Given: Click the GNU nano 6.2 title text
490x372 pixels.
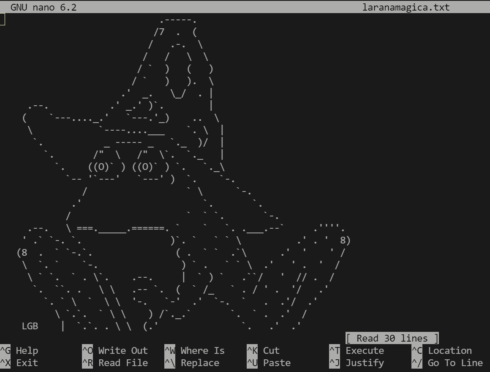Looking at the screenshot, I should [44, 7].
